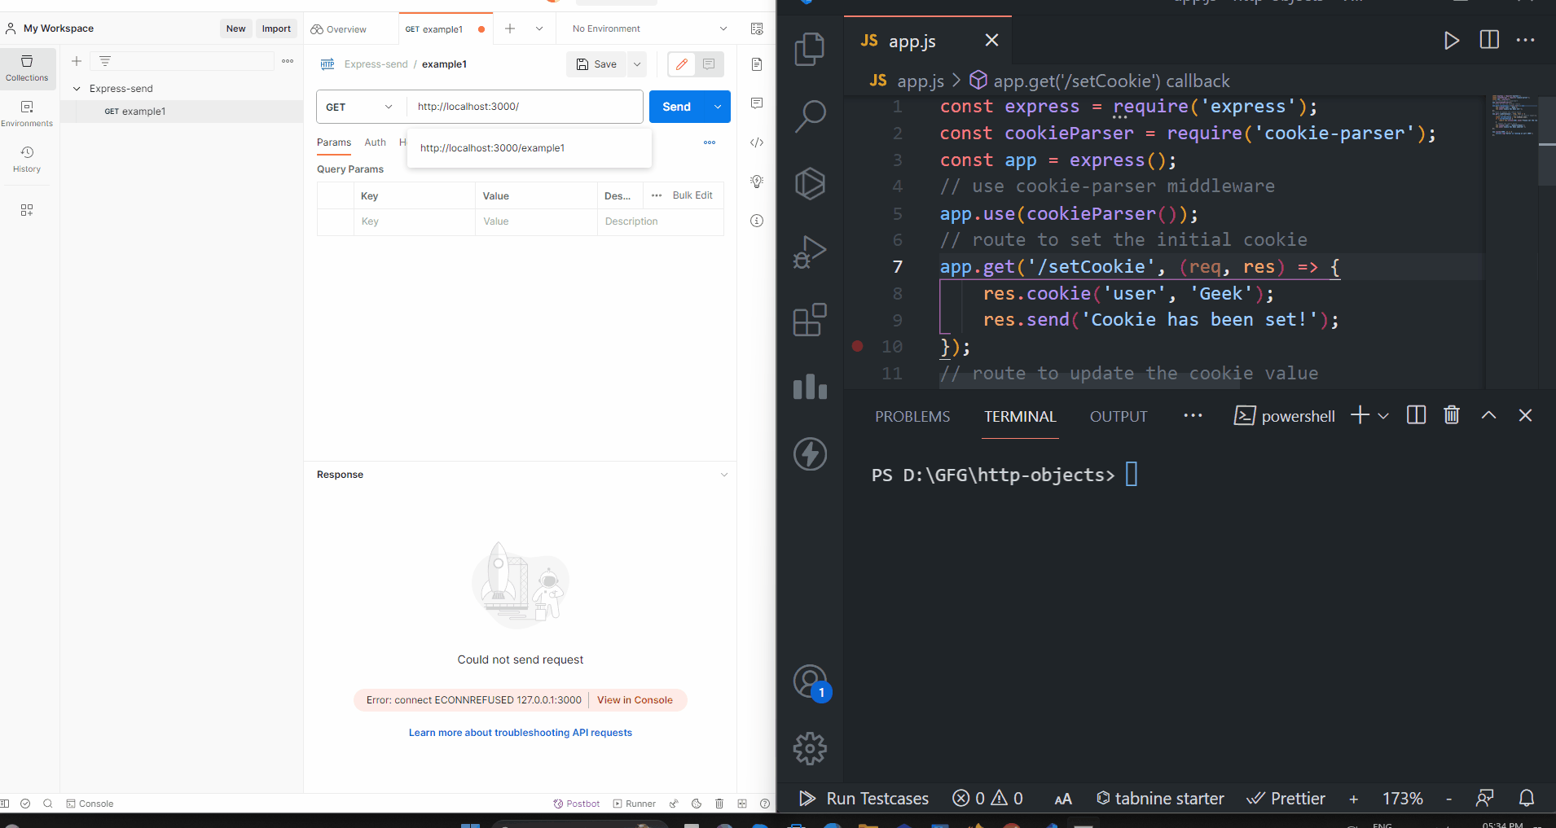Open the Run and Debug view
Screen dimensions: 1556x828
(x=811, y=252)
